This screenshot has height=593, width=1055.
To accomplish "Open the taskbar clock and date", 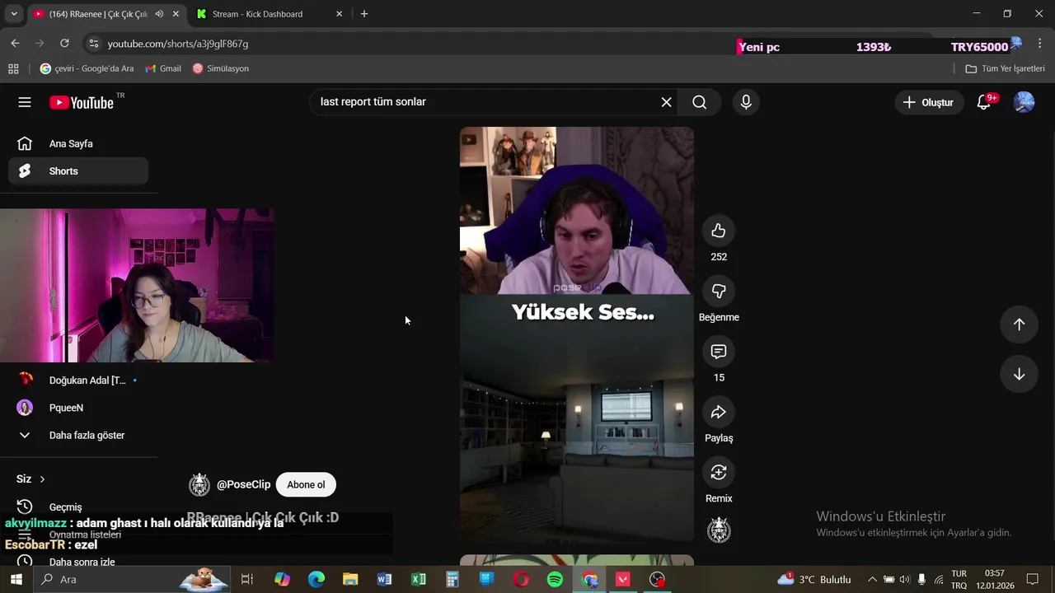I will 995,579.
